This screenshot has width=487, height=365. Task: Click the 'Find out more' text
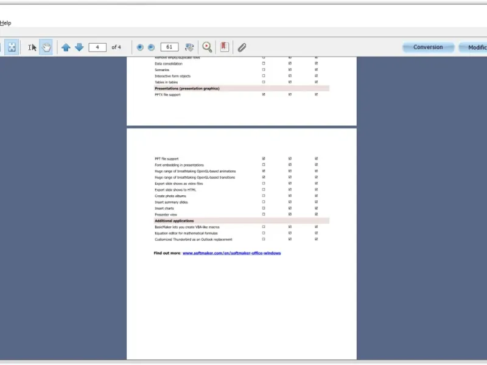click(167, 253)
